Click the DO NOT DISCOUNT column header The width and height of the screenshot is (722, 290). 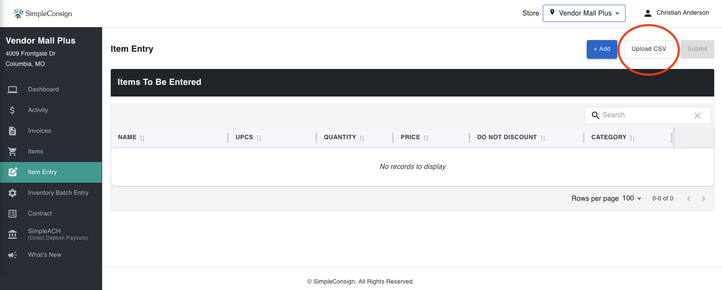click(507, 137)
